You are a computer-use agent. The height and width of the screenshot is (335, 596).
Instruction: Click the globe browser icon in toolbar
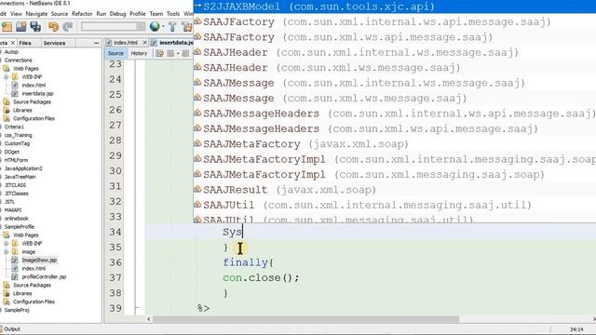tap(155, 27)
